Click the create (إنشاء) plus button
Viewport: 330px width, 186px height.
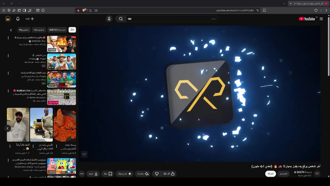30,19
